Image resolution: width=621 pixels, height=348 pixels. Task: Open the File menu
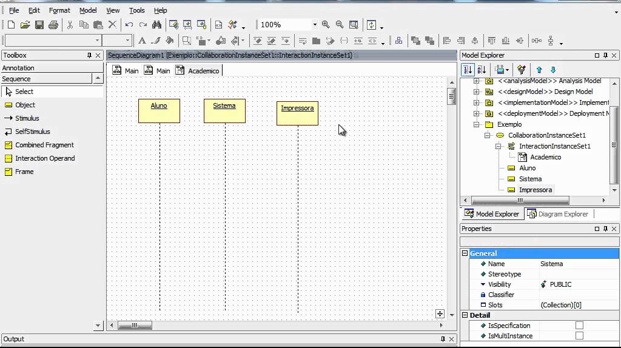pos(14,11)
